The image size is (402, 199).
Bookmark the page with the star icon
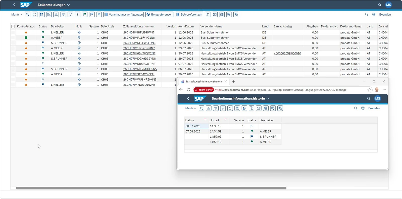click(x=369, y=90)
